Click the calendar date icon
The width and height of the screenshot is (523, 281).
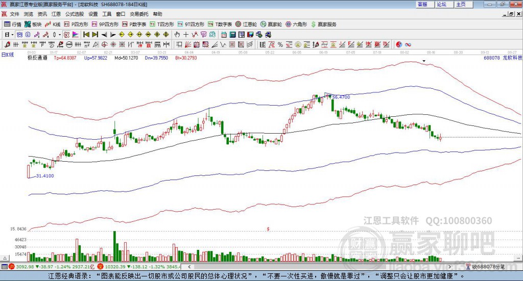point(224,35)
